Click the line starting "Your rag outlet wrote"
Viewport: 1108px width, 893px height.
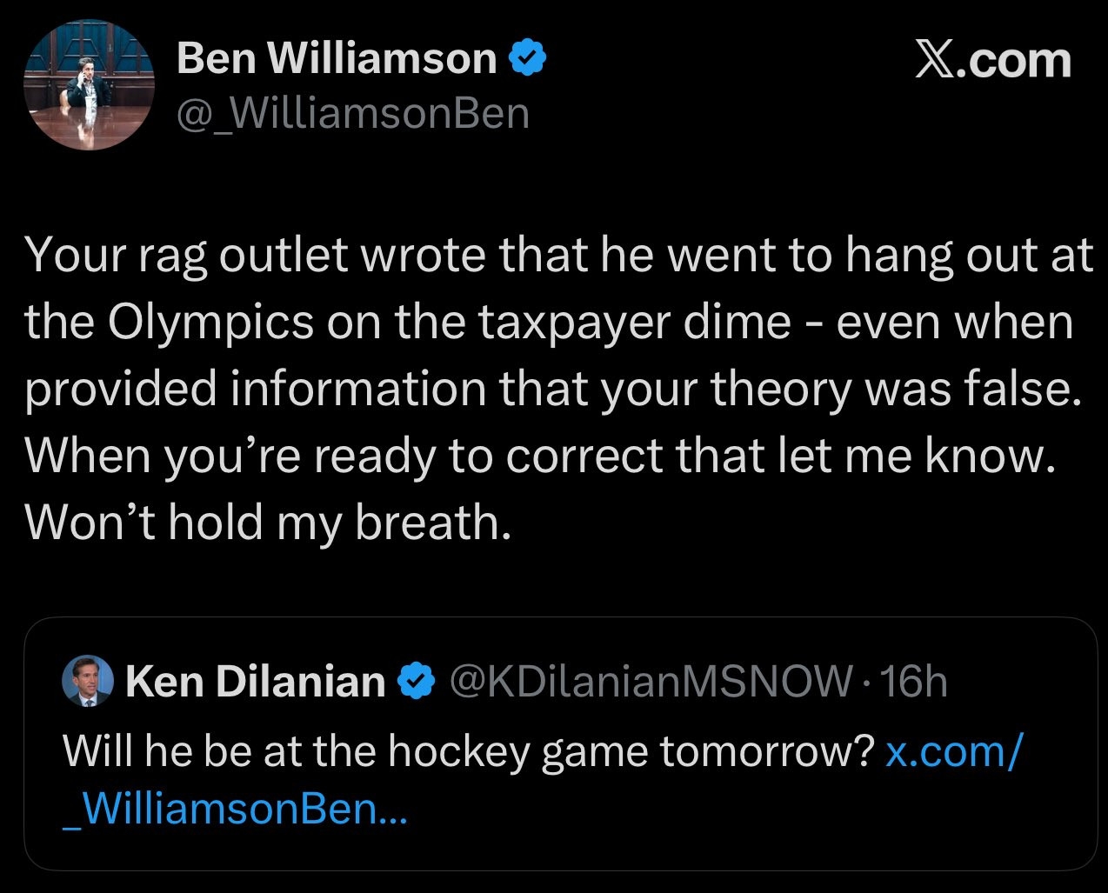click(x=557, y=256)
